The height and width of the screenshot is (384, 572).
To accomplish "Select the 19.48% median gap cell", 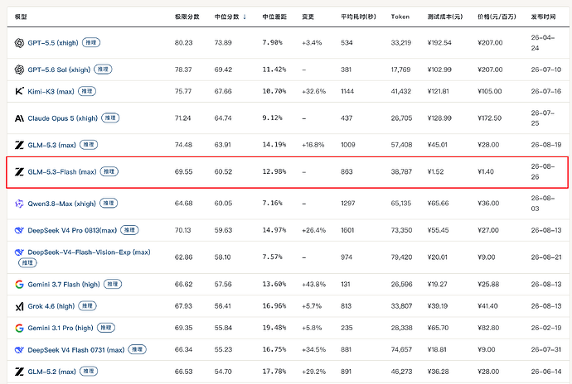I will pyautogui.click(x=274, y=328).
